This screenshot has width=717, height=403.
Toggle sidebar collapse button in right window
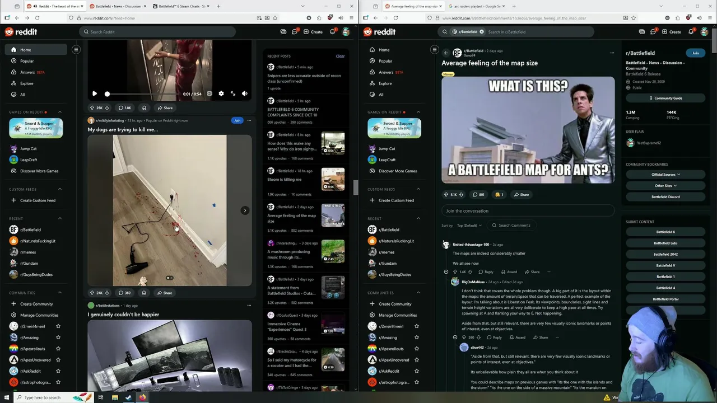point(435,50)
